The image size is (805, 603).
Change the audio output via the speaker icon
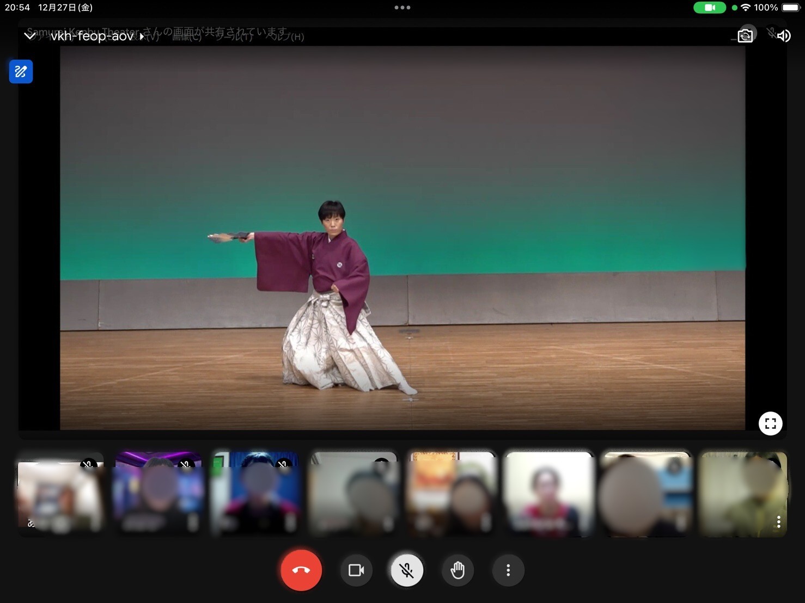coord(783,36)
